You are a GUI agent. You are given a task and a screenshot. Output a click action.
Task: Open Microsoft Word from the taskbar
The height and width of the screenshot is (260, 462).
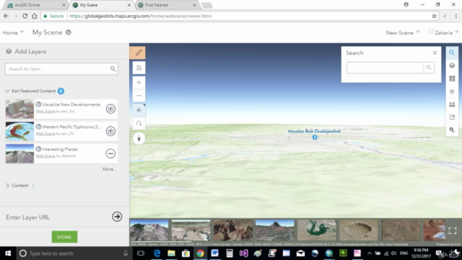point(214,253)
